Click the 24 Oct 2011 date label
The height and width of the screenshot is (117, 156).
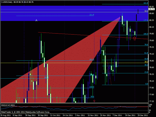(x=68, y=115)
